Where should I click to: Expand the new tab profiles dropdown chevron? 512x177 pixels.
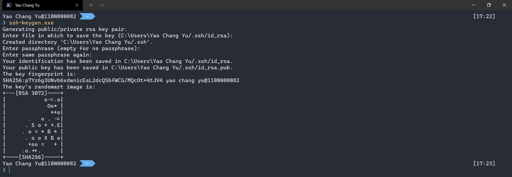[102, 5]
